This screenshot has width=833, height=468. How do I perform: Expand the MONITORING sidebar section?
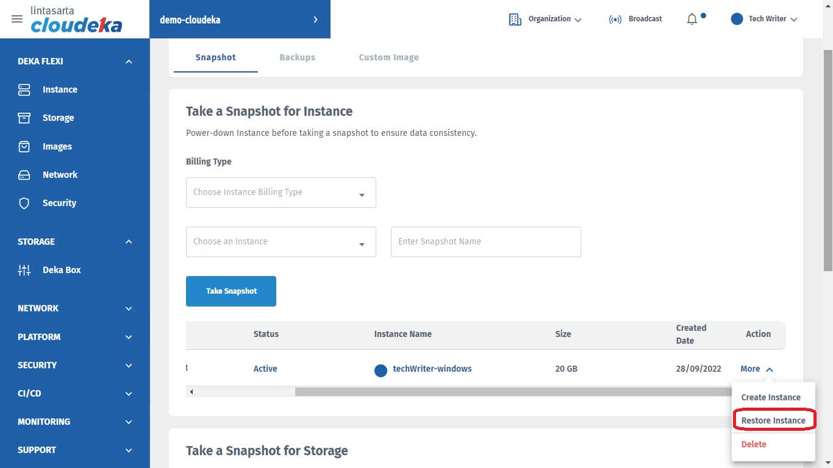click(129, 422)
